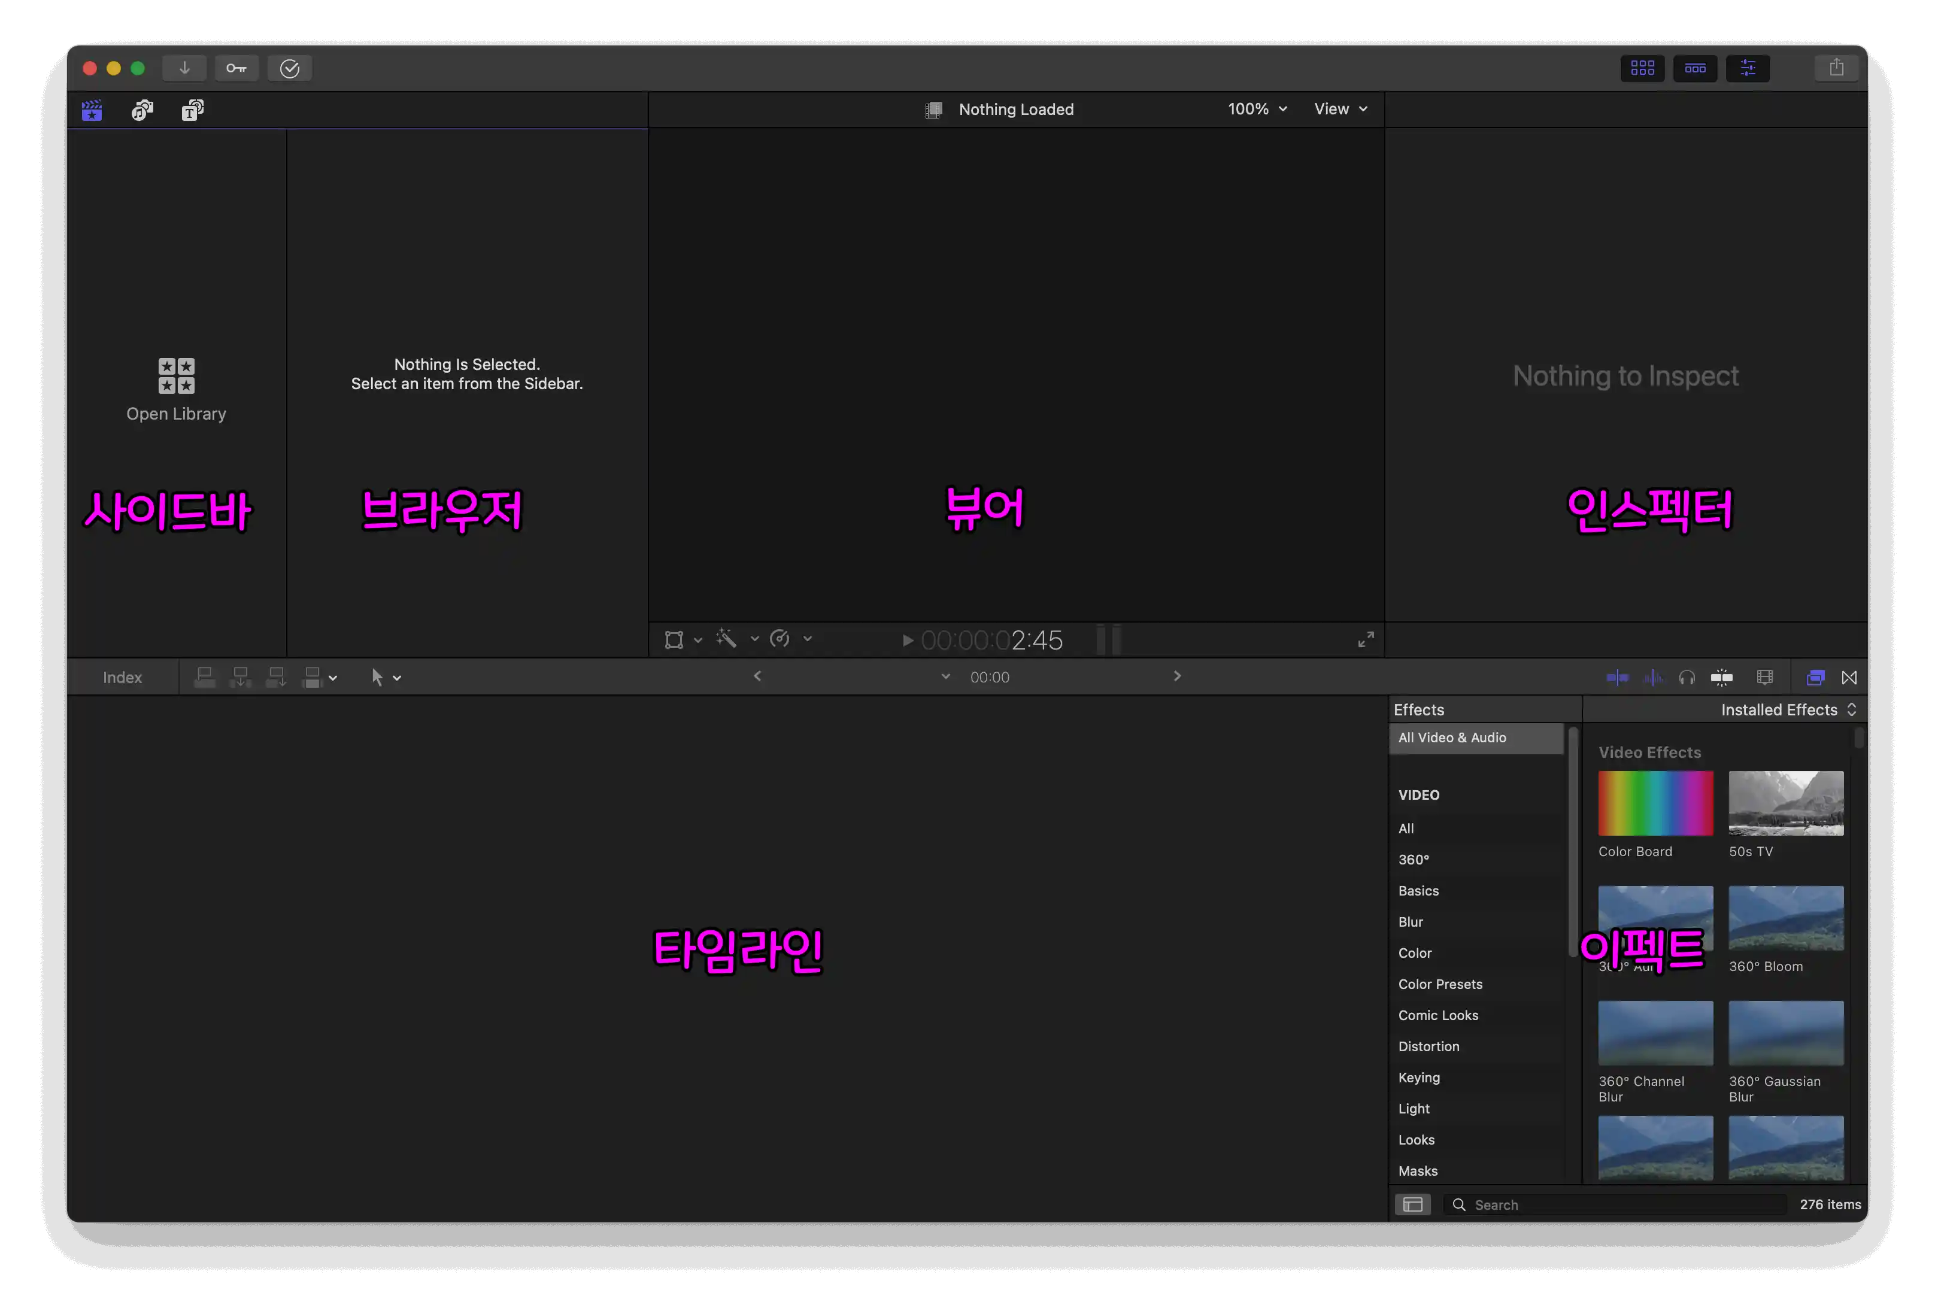Open the Titles and Generators sidebar
Image resolution: width=1935 pixels, height=1311 pixels.
point(193,110)
